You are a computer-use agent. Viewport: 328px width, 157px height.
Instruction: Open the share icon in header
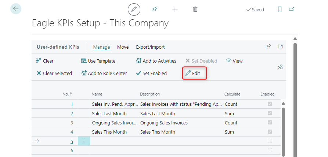point(154,9)
